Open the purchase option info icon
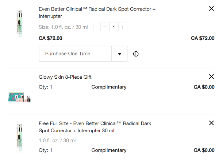 (136, 54)
